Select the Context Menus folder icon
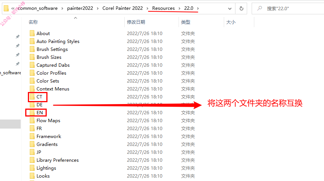Viewport: 324px width, 181px height. pos(32,89)
